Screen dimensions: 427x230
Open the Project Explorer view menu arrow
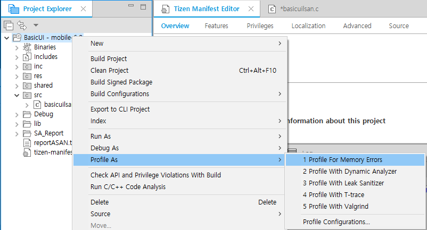36,25
